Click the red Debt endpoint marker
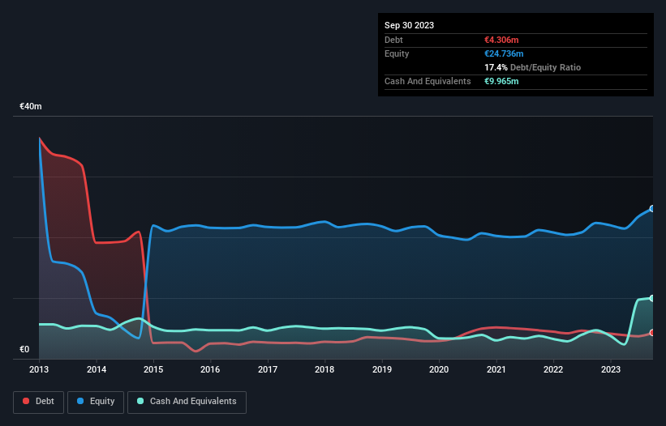666x426 pixels. (x=652, y=333)
